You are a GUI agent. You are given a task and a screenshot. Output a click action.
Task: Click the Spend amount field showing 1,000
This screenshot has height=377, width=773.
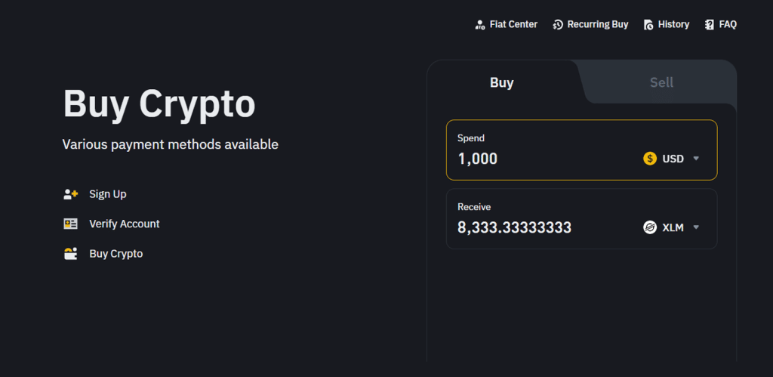pos(528,159)
